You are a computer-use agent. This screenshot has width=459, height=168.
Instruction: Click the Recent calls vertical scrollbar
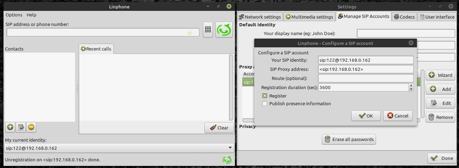231,88
